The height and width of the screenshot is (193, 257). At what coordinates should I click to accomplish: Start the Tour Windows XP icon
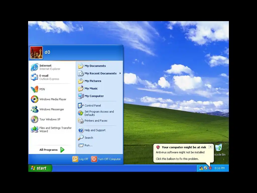click(x=34, y=119)
